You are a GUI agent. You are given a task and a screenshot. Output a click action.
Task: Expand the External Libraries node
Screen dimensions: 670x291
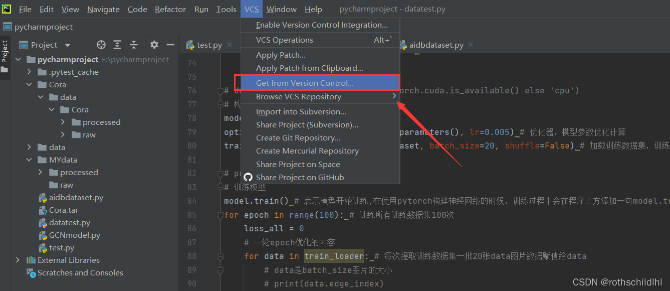(18, 260)
